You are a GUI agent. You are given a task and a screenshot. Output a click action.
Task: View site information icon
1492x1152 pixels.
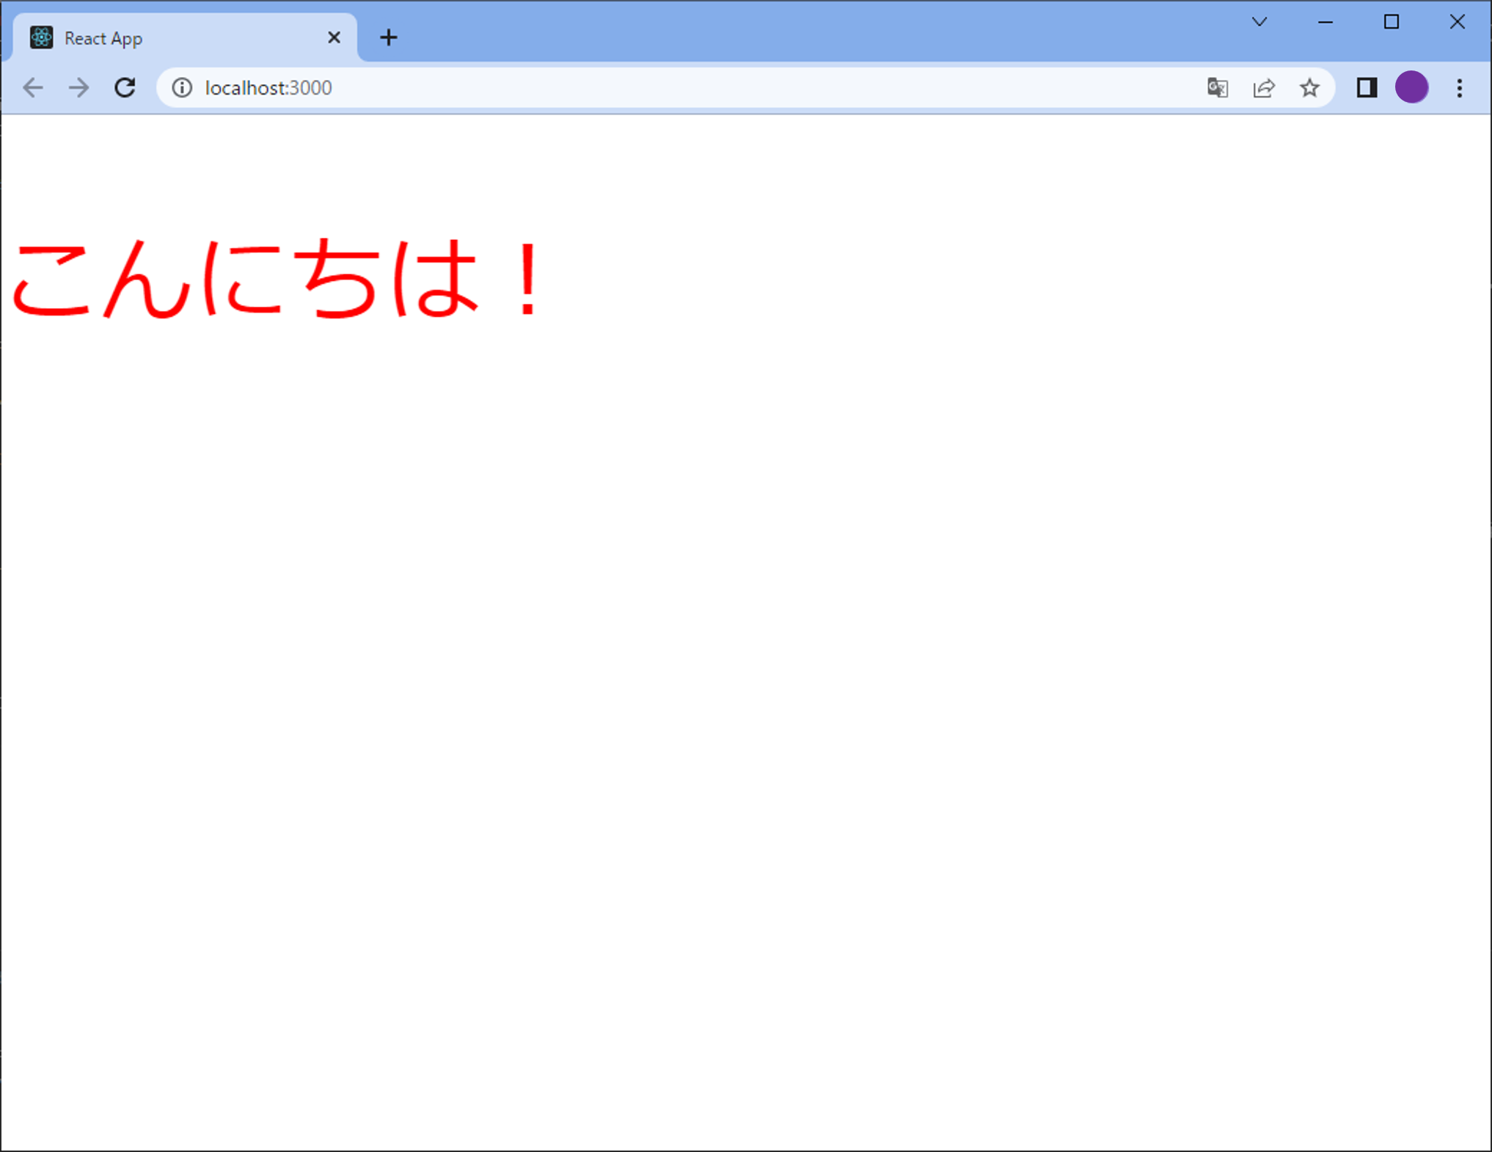click(x=182, y=88)
